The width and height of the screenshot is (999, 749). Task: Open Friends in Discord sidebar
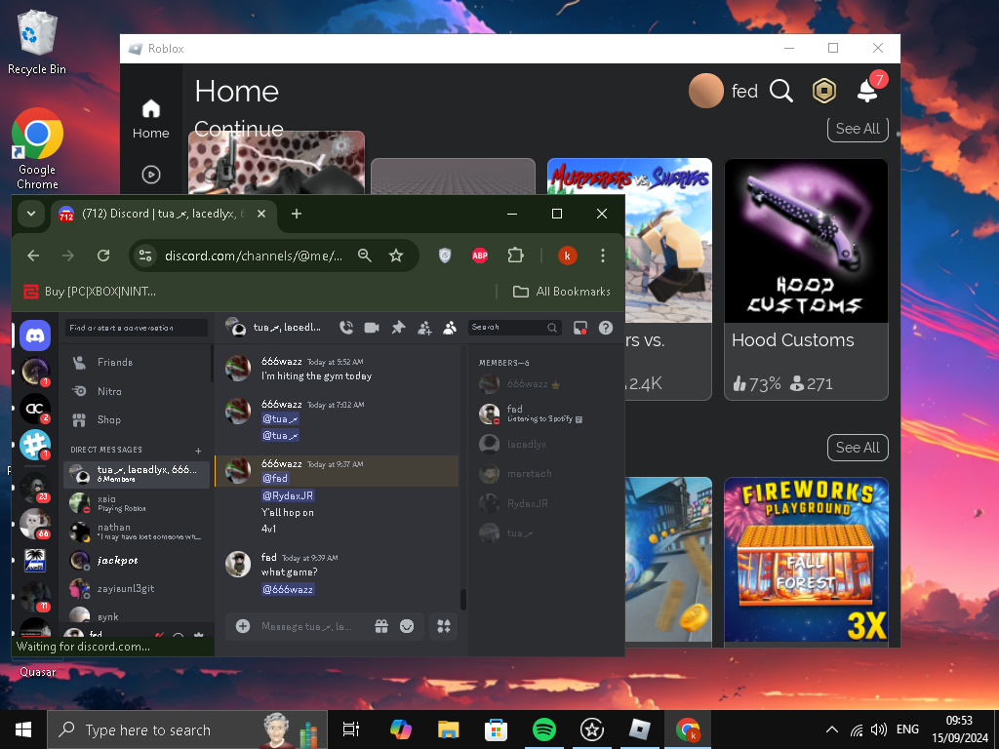tap(137, 363)
